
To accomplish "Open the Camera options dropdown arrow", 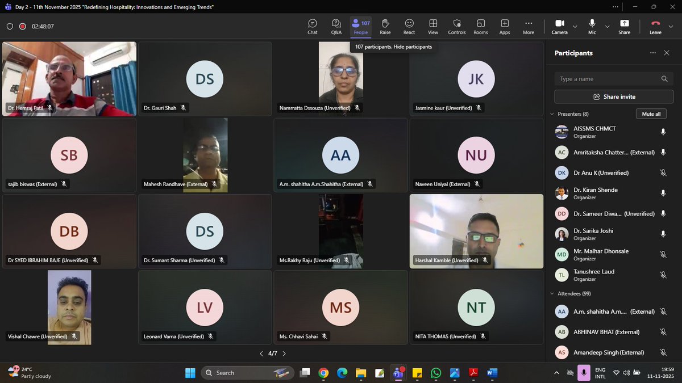I will point(575,26).
